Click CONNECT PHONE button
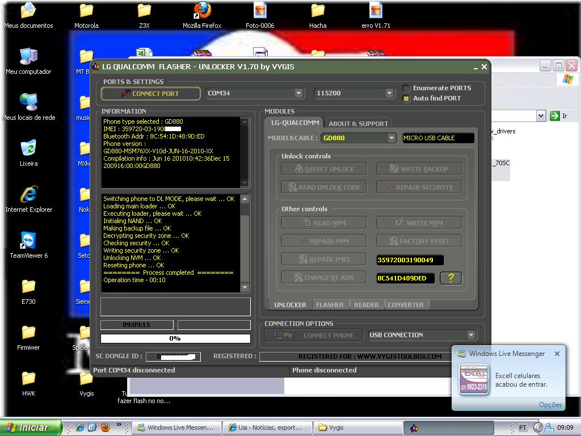Viewport: 581px width, 436px height. (313, 335)
